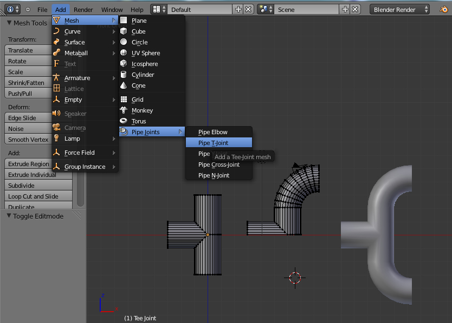Image resolution: width=452 pixels, height=323 pixels.
Task: Click the Subdivide button
Action: pyautogui.click(x=38, y=186)
